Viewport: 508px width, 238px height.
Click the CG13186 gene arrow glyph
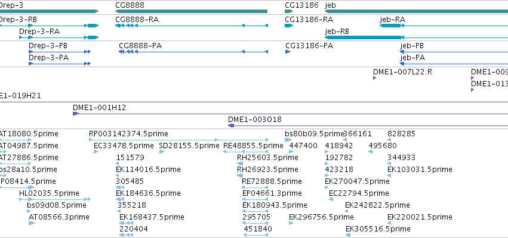(x=289, y=11)
